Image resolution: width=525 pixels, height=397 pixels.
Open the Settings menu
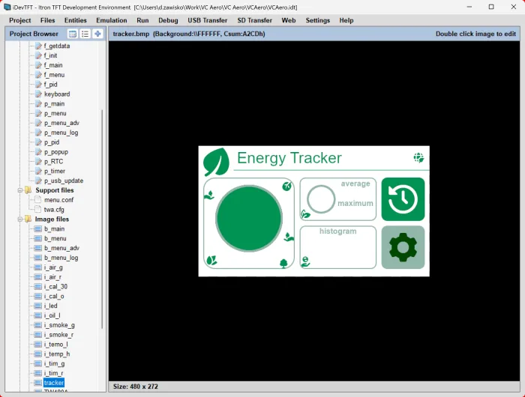coord(317,20)
